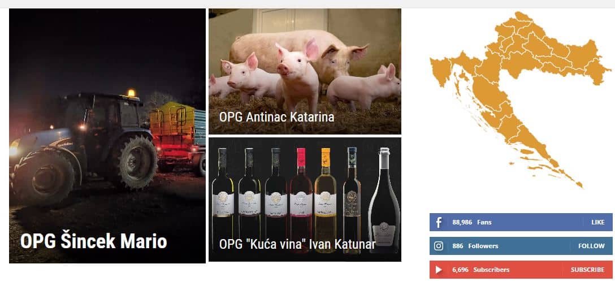Subscribe to the YouTube channel
Screen dimensions: 615x290
point(587,270)
